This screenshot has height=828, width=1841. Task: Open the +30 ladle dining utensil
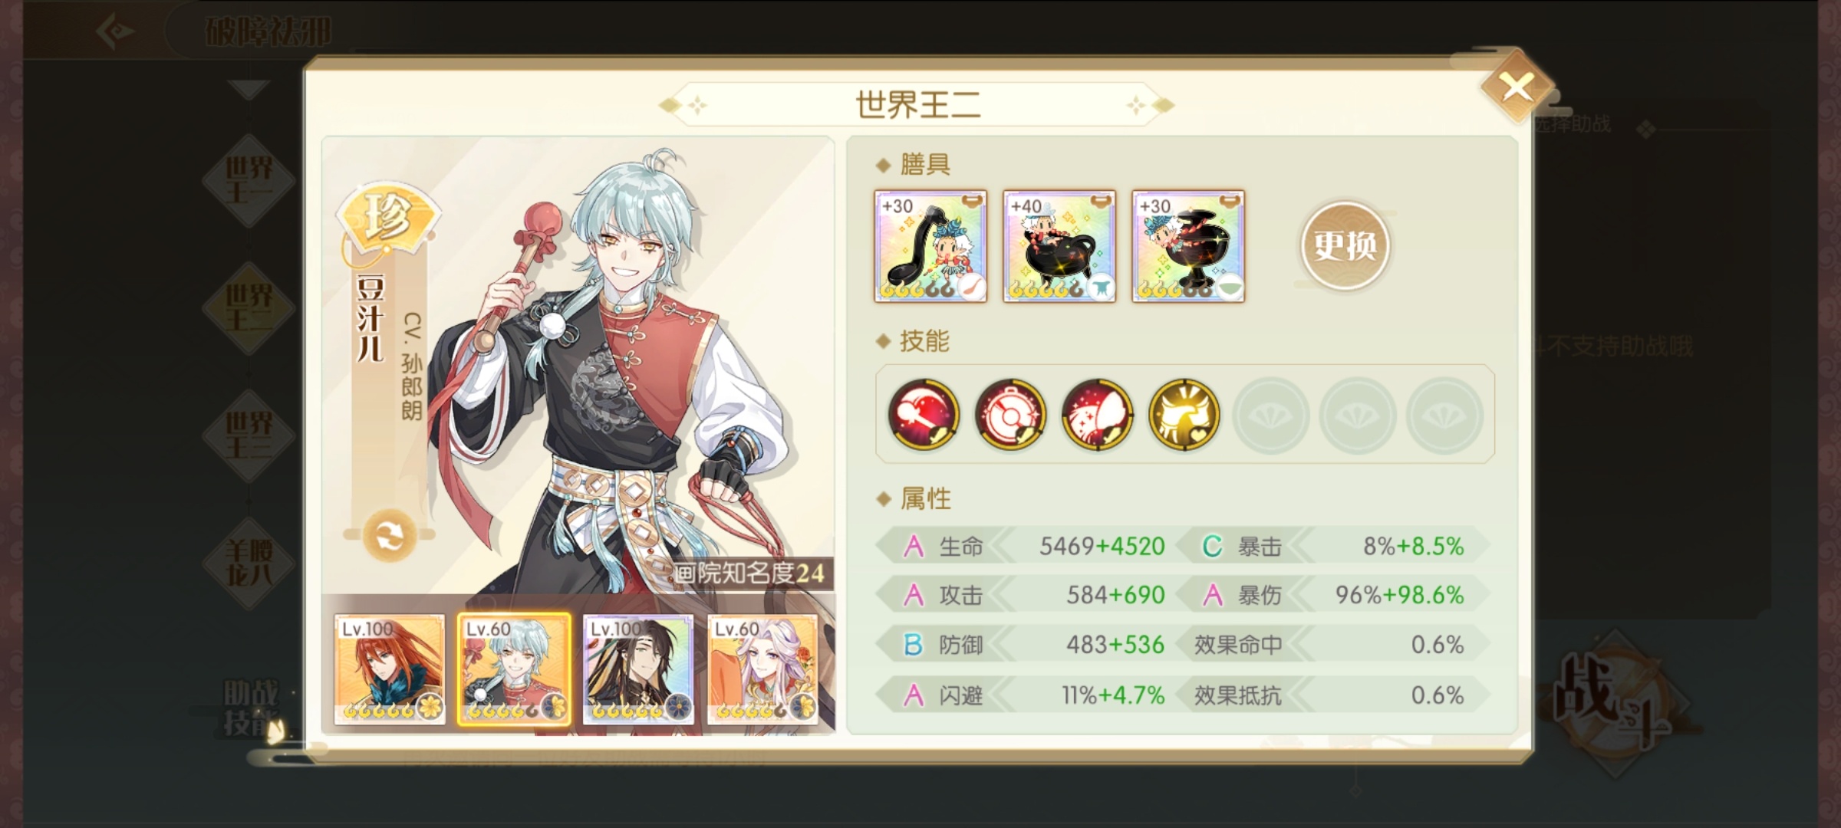click(930, 246)
